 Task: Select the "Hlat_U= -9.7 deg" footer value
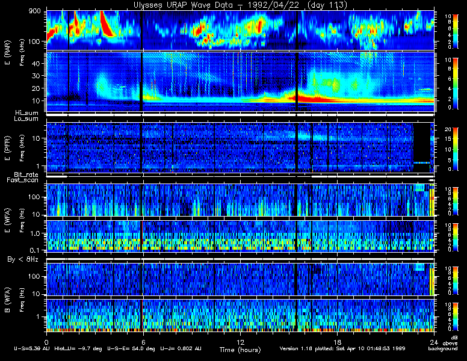click(78, 348)
